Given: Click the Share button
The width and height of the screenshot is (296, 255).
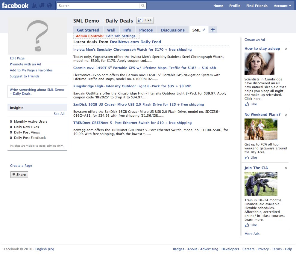Looking at the screenshot, I should 19,175.
